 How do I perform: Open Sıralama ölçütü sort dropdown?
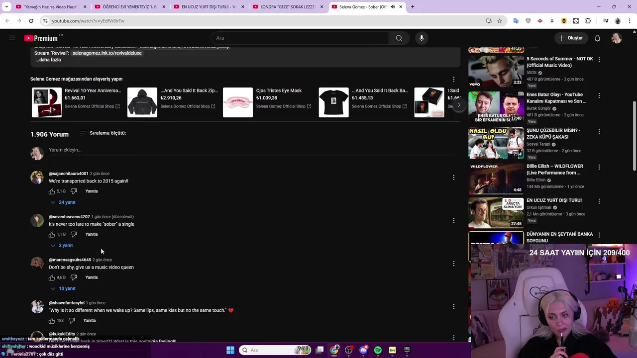[x=103, y=133]
